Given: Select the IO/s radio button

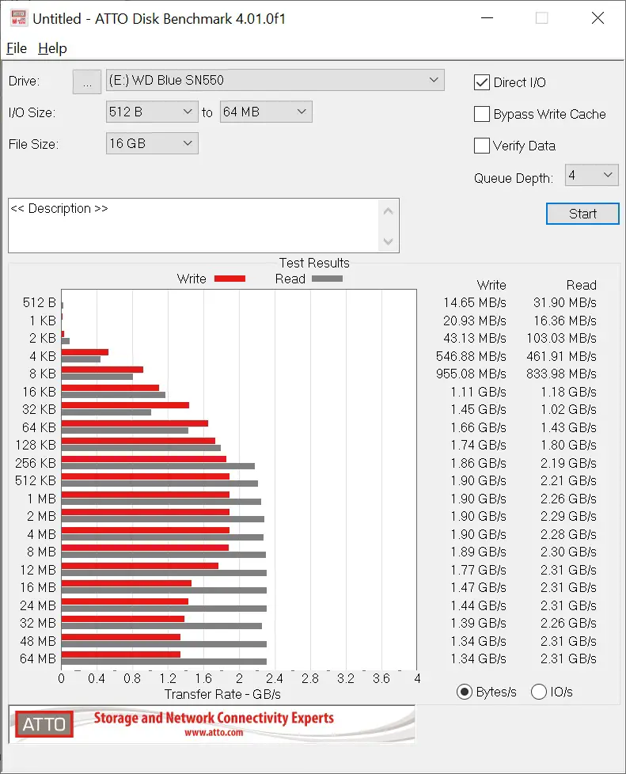Looking at the screenshot, I should point(539,692).
